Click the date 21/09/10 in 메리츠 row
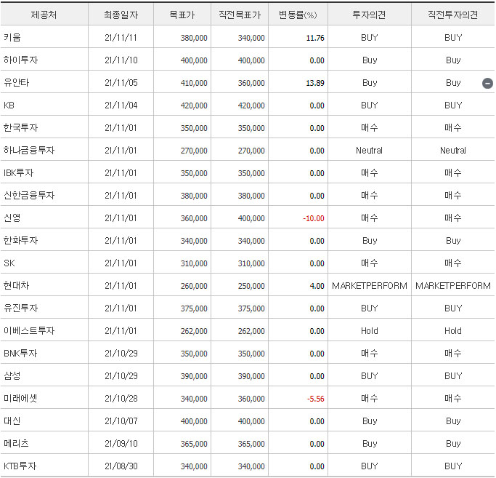This screenshot has height=478, width=496. click(121, 444)
